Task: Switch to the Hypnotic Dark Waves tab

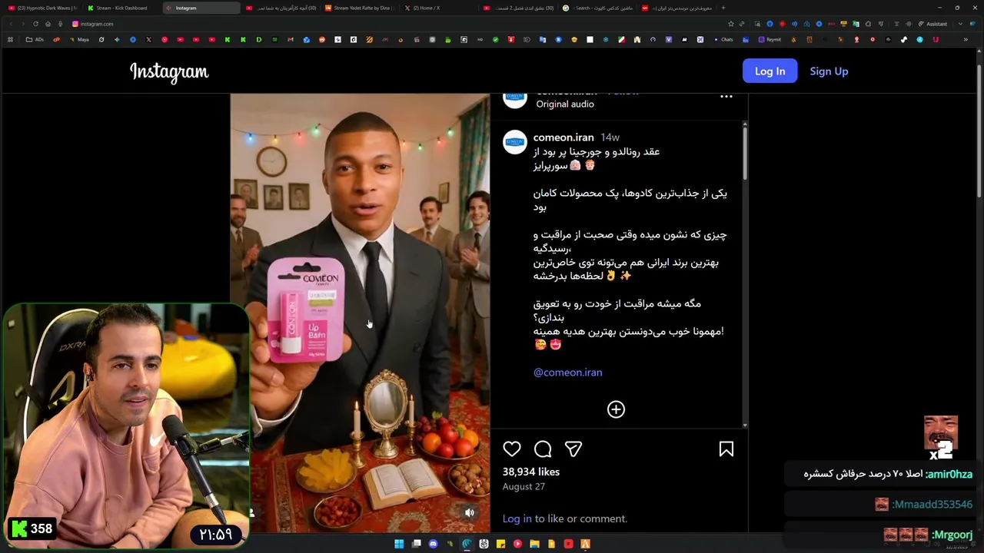Action: coord(42,8)
